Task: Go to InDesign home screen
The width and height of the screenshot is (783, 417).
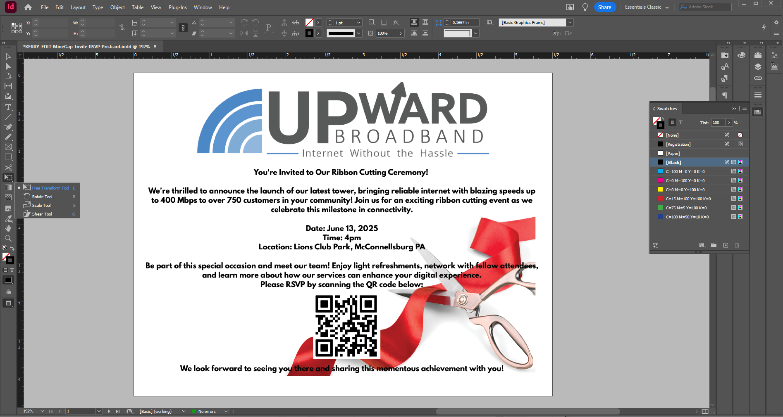Action: click(28, 7)
